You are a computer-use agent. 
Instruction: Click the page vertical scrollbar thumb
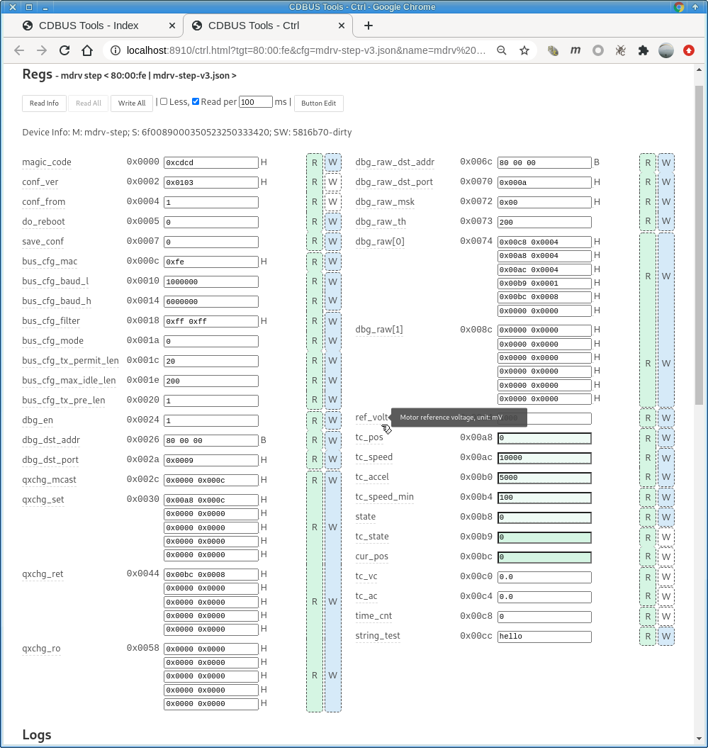click(x=699, y=244)
